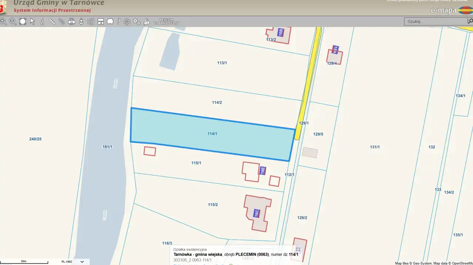This screenshot has height=265, width=473.
Task: Click the chain link share icon
Action: pos(62,21)
